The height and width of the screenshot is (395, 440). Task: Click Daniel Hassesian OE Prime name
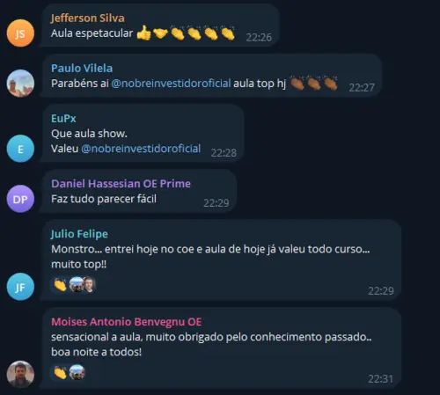pyautogui.click(x=121, y=184)
